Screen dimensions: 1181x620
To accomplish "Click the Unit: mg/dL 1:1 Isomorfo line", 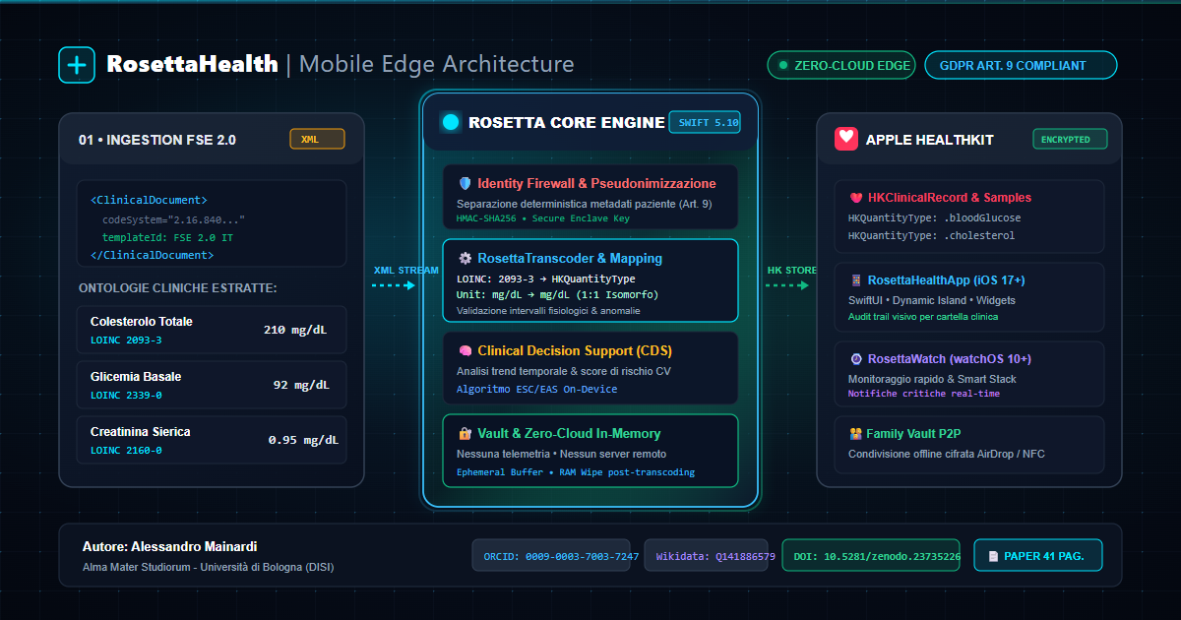I will pyautogui.click(x=558, y=294).
